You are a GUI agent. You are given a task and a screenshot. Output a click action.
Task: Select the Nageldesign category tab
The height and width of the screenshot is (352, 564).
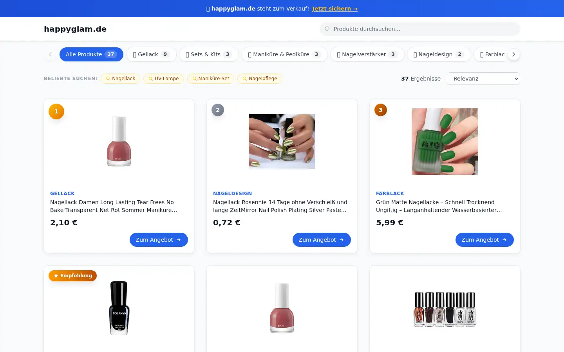tap(439, 54)
